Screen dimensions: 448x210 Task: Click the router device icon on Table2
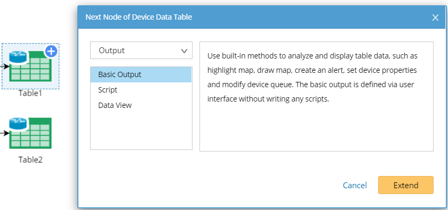point(18,124)
